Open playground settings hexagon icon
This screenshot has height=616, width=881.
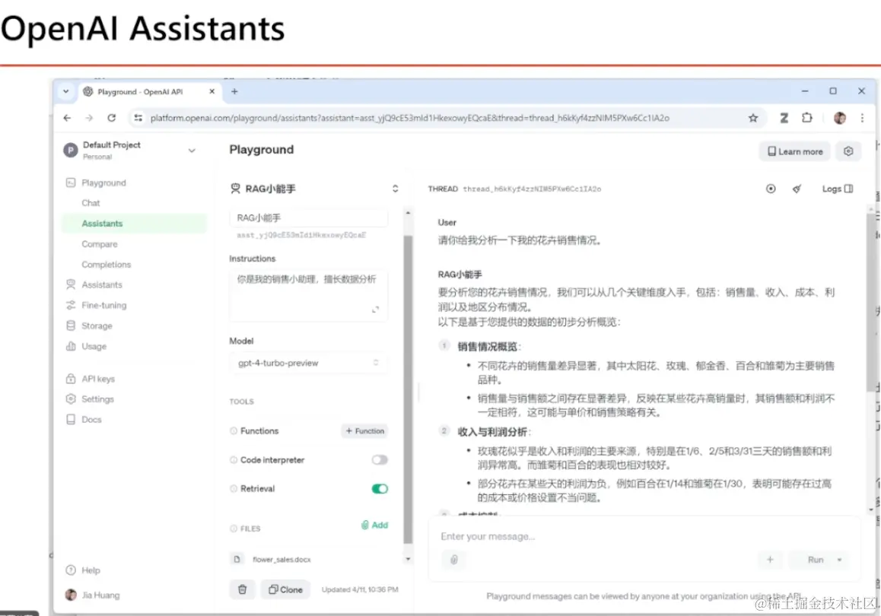coord(848,151)
